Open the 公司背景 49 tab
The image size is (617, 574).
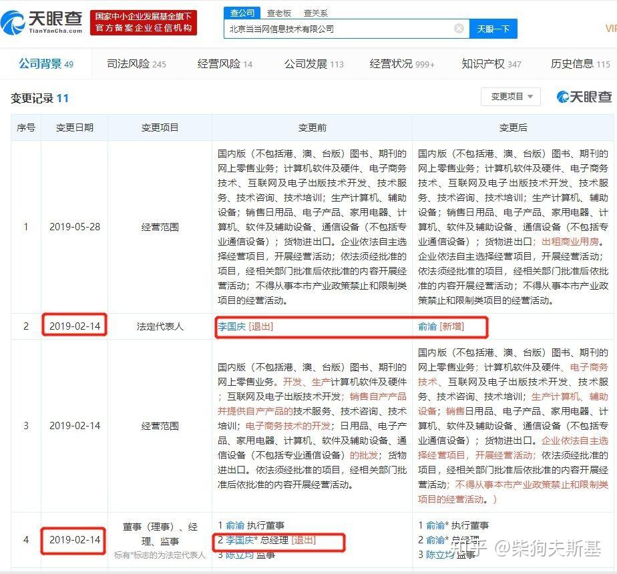click(46, 63)
